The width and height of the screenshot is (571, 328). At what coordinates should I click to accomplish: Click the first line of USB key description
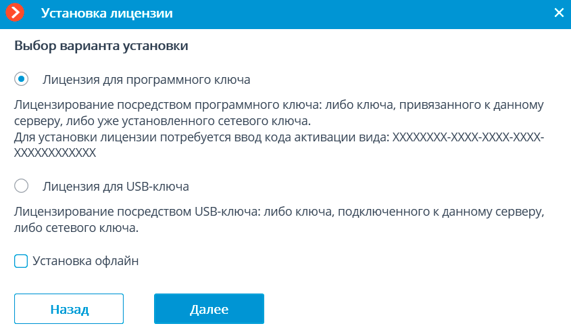(x=279, y=212)
